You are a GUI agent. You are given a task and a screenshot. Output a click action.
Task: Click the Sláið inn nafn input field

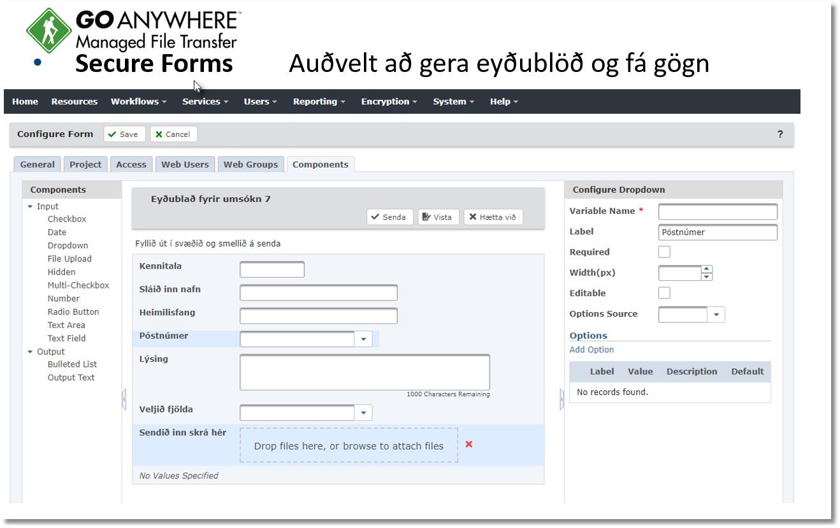pos(319,293)
